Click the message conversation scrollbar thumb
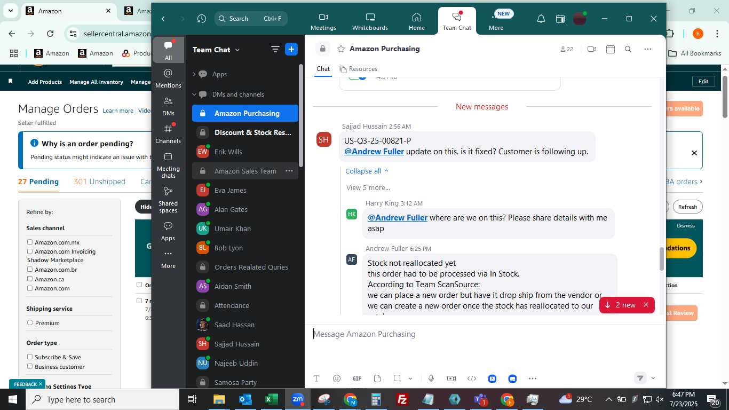729x410 pixels. tap(662, 259)
